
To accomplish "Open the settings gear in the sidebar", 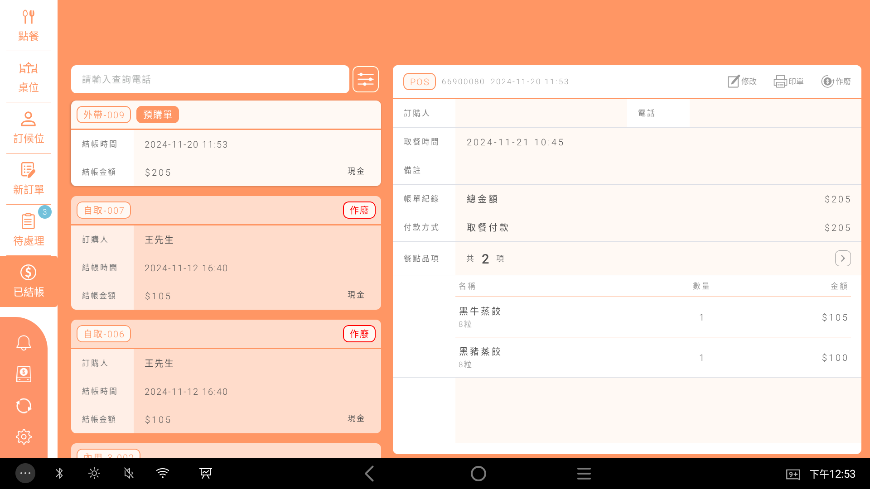I will [24, 437].
